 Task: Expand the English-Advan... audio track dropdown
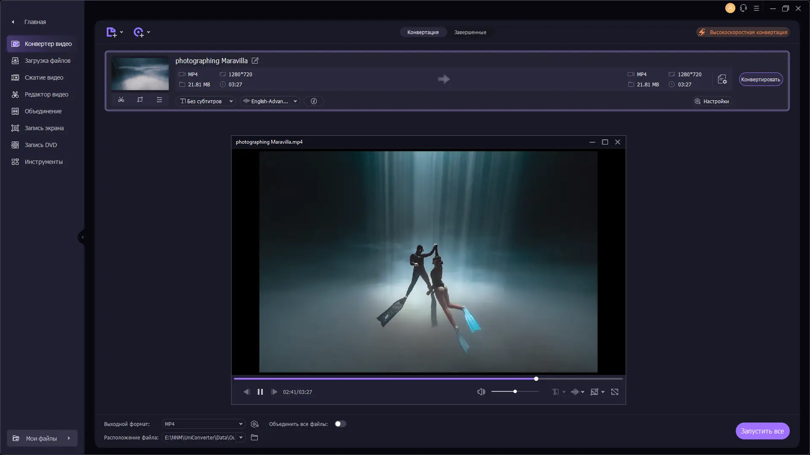tap(270, 101)
